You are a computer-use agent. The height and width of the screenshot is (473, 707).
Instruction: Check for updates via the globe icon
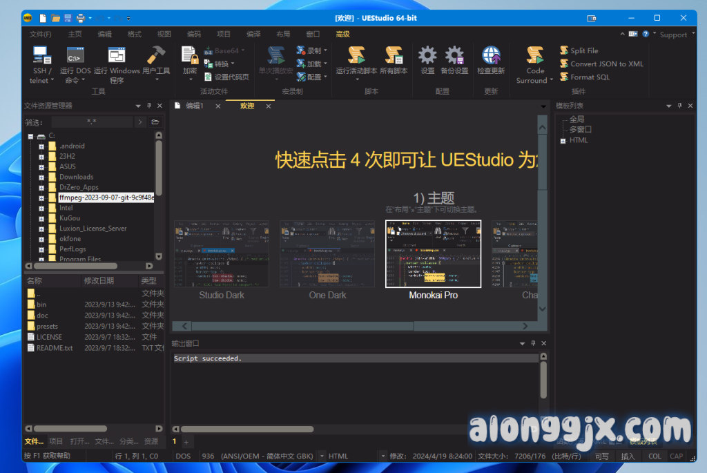tap(491, 56)
